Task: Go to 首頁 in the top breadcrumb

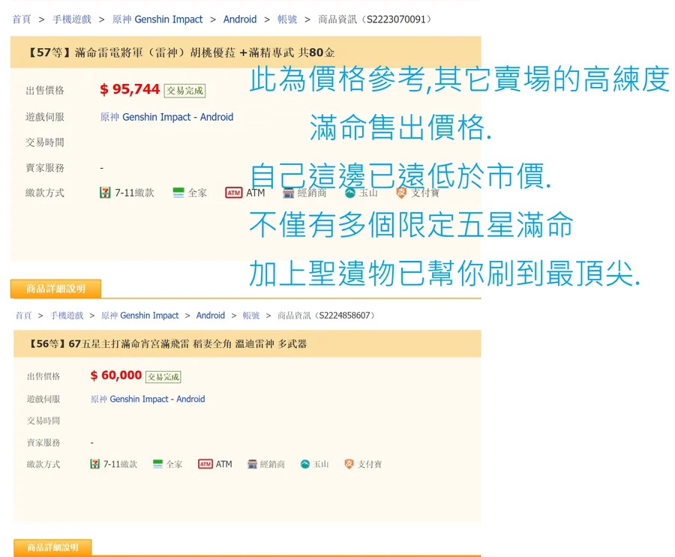Action: click(x=22, y=19)
